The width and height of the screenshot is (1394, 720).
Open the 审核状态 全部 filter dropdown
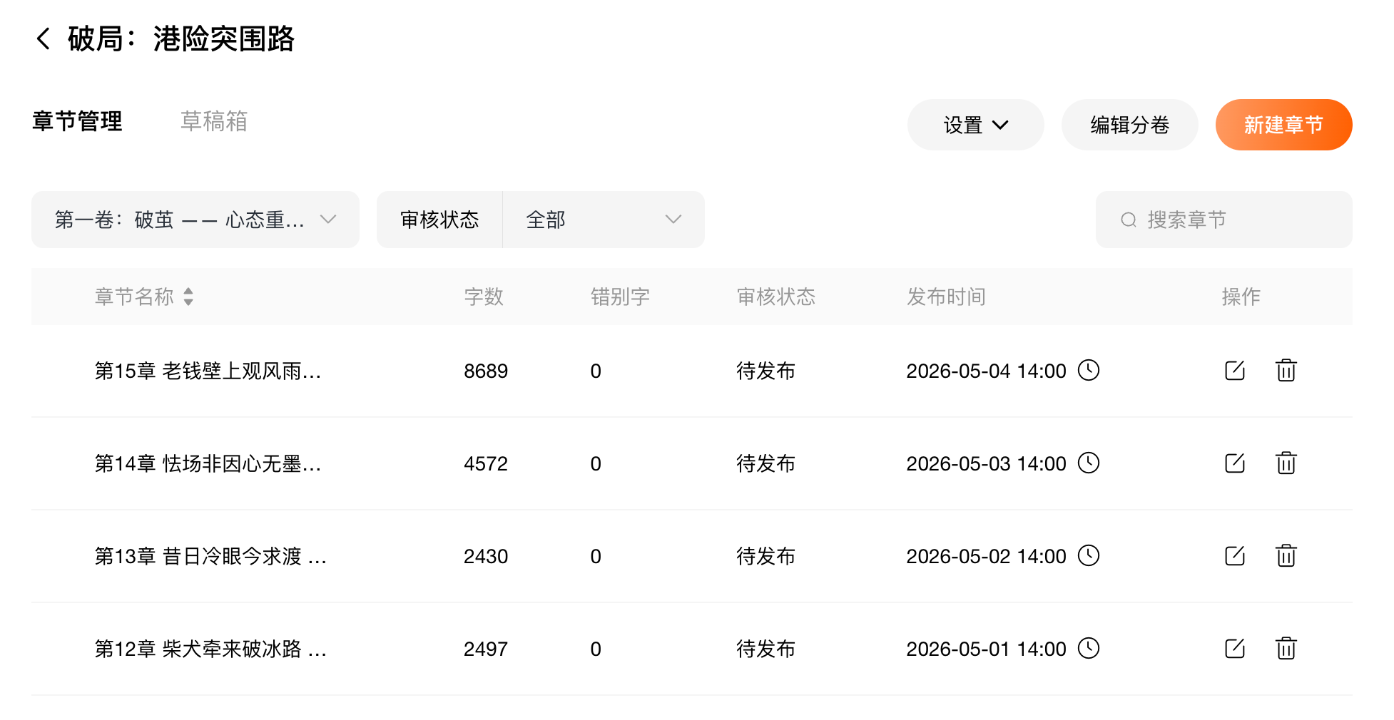(x=603, y=220)
